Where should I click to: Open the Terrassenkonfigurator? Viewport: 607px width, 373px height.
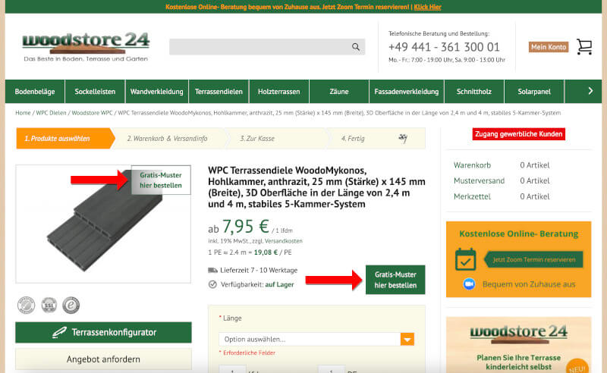pyautogui.click(x=103, y=332)
